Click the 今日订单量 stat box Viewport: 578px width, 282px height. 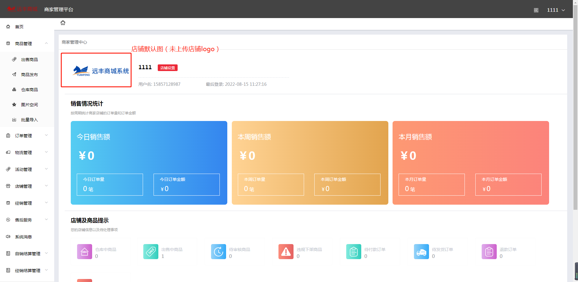tap(110, 184)
